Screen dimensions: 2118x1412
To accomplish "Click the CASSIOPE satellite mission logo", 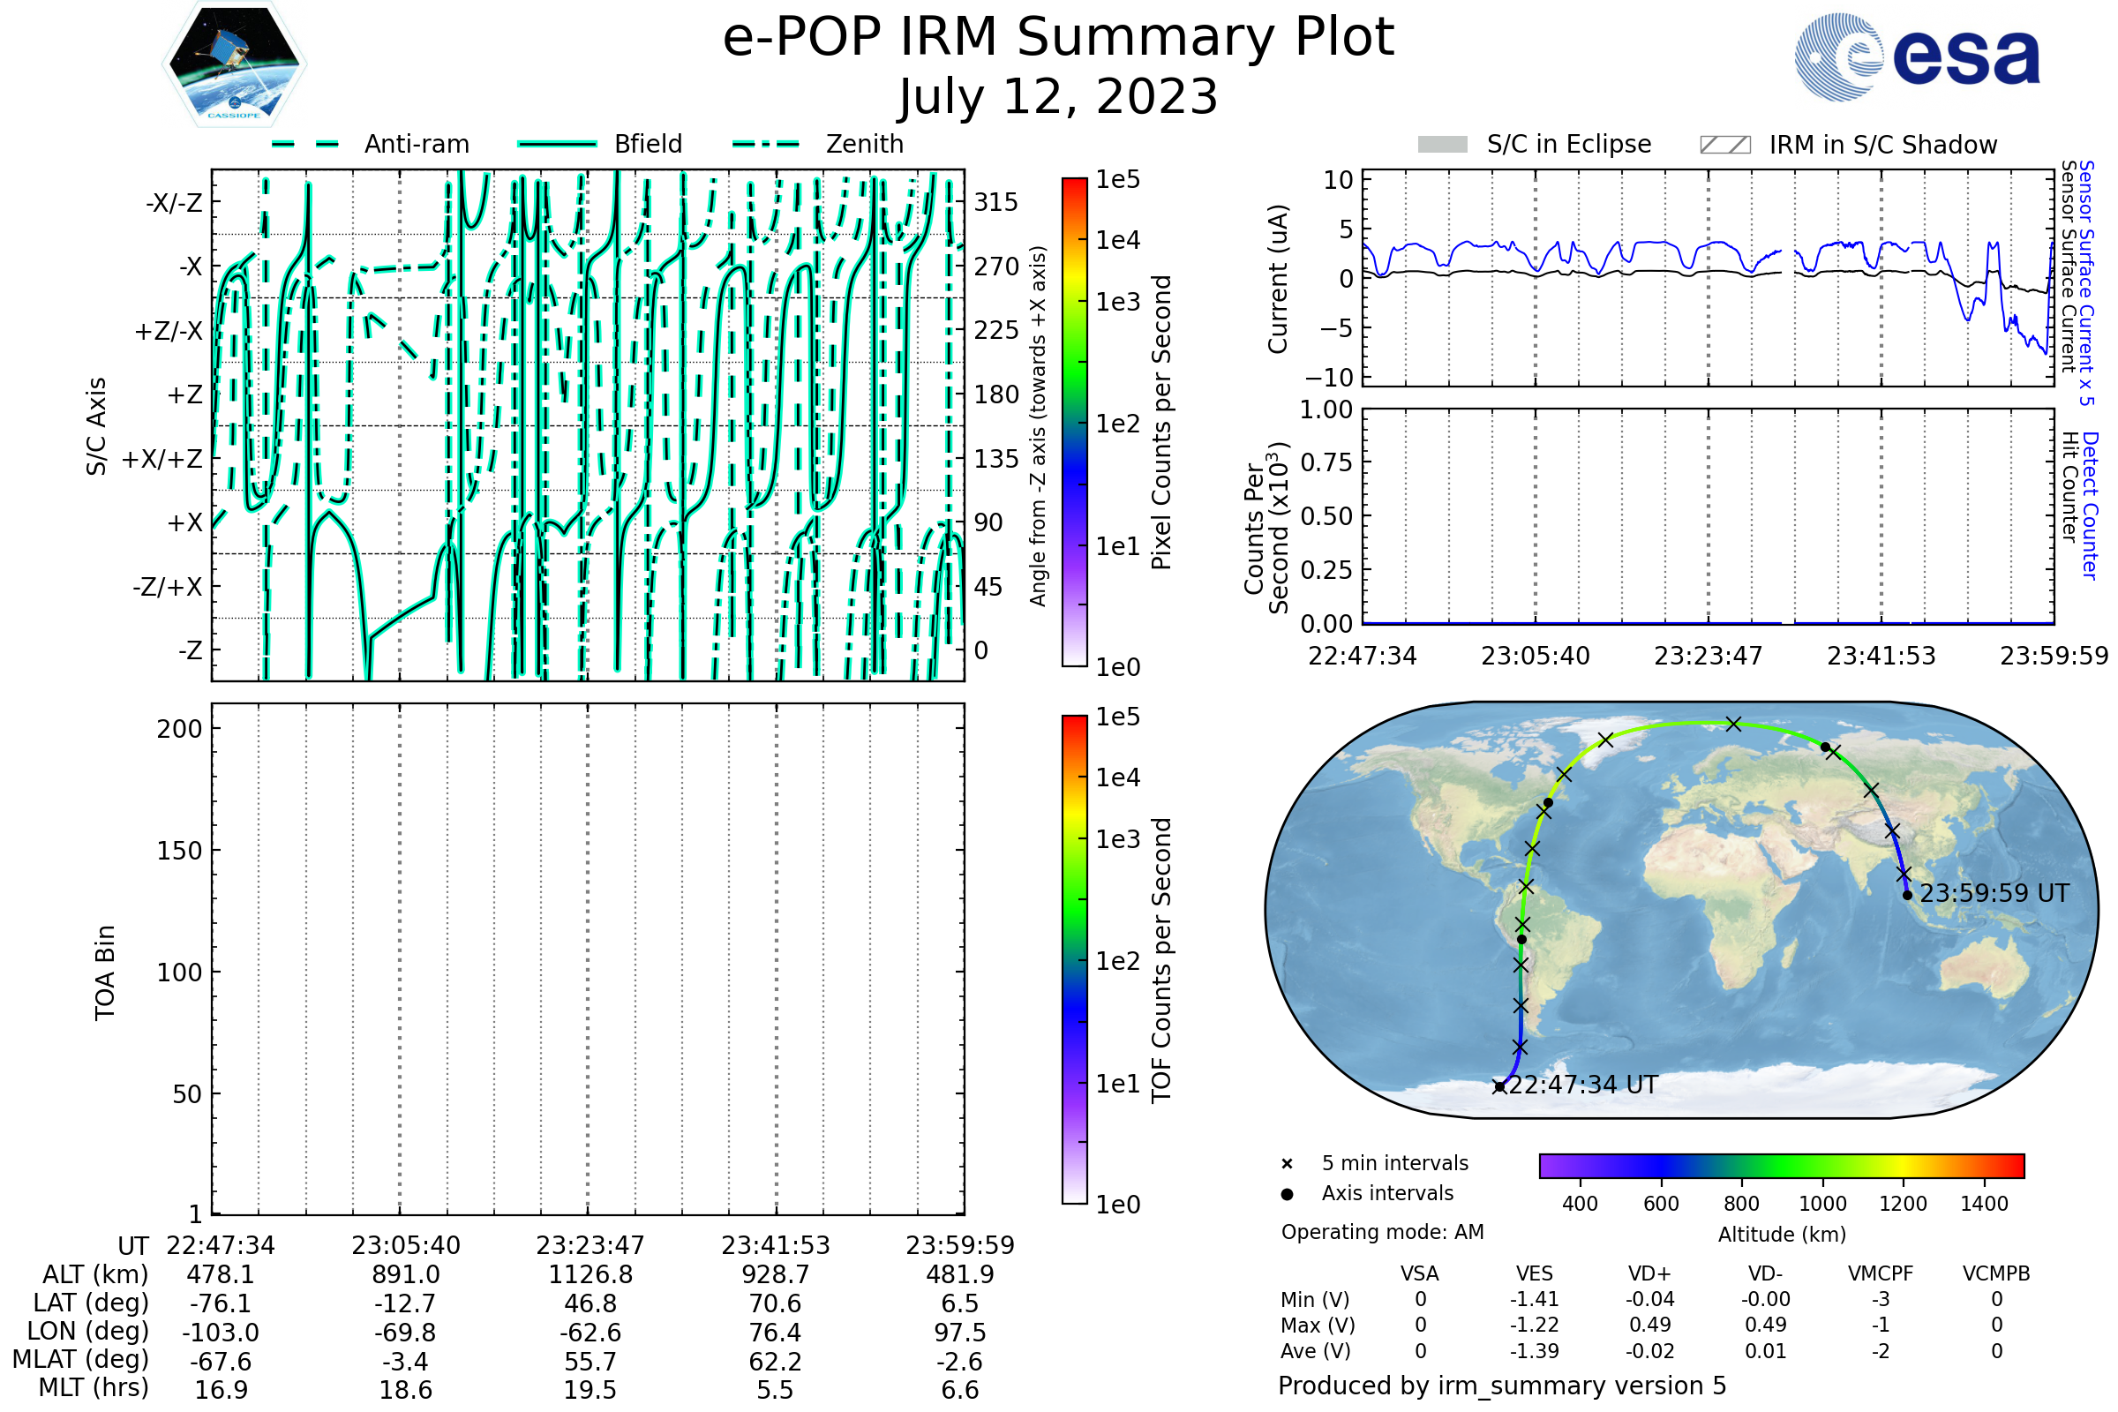I will (x=234, y=64).
